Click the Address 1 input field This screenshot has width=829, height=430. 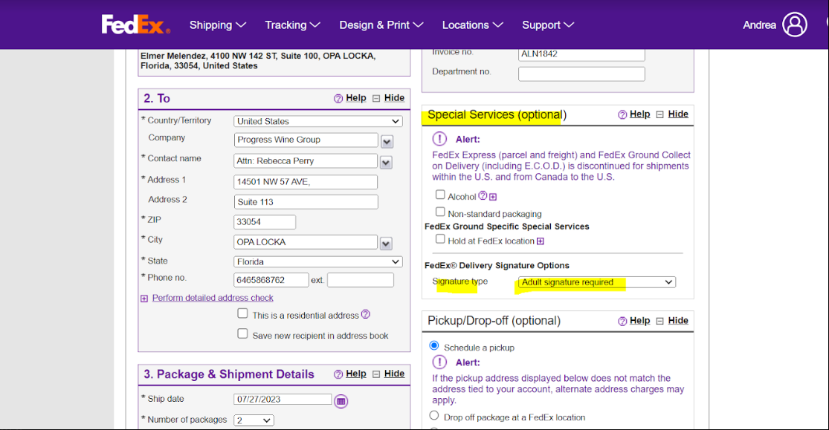[306, 182]
